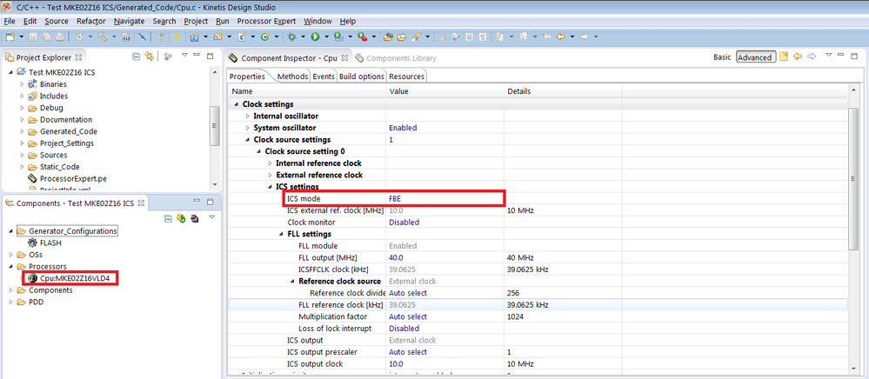The height and width of the screenshot is (379, 869).
Task: Click the New source folder toolbar icon
Action: [x=217, y=37]
